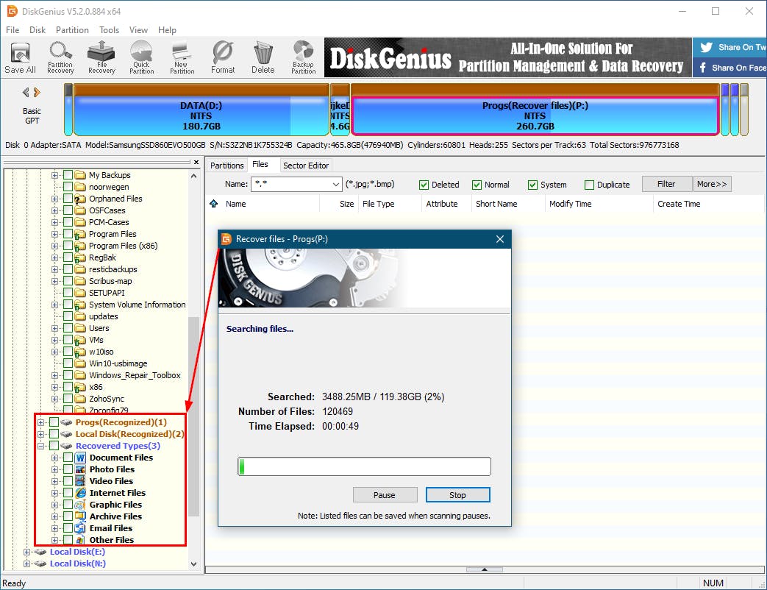767x590 pixels.
Task: Expand the Orphaned Files node
Action: [x=54, y=199]
